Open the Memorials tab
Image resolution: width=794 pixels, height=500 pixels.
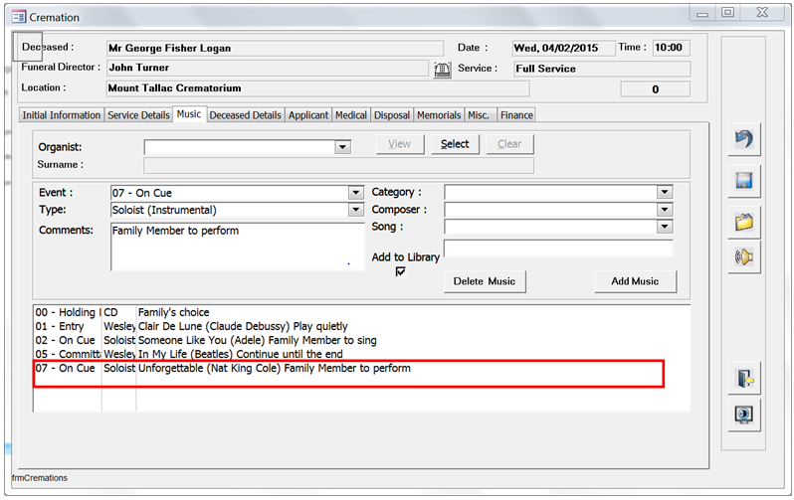coord(439,115)
